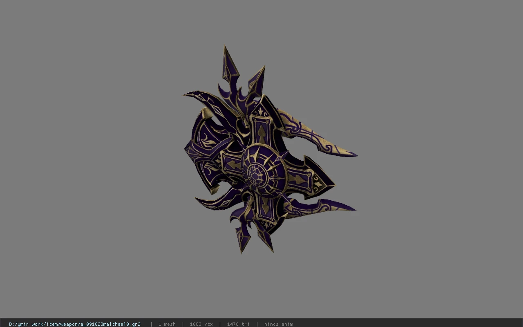Screen dimensions: 523x327
Task: Click the '1476 tri' triangle count
Action: (x=238, y=324)
